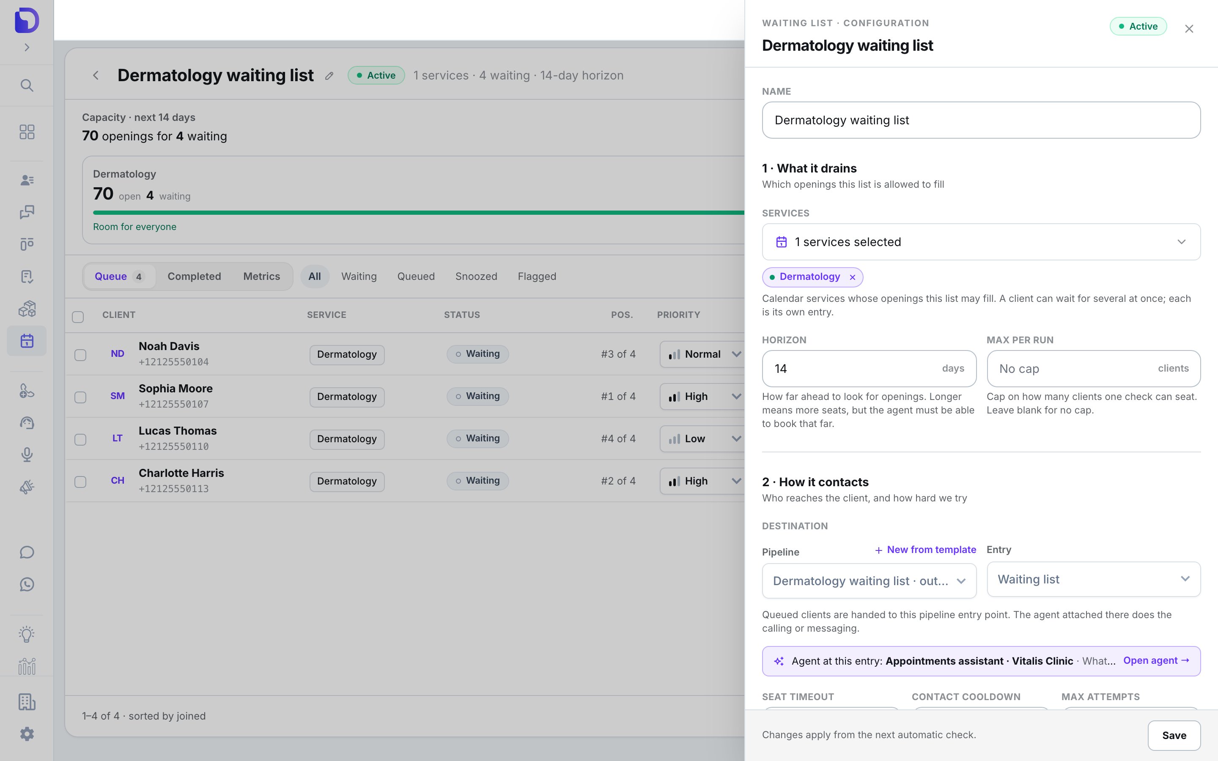
Task: Switch to the Completed tab
Action: [x=194, y=276]
